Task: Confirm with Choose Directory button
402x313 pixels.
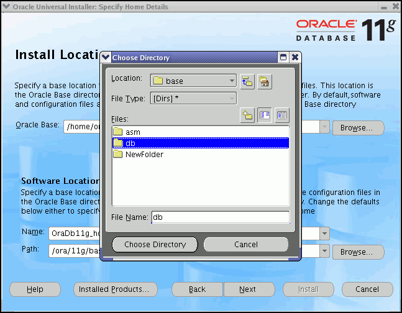Action: [155, 245]
